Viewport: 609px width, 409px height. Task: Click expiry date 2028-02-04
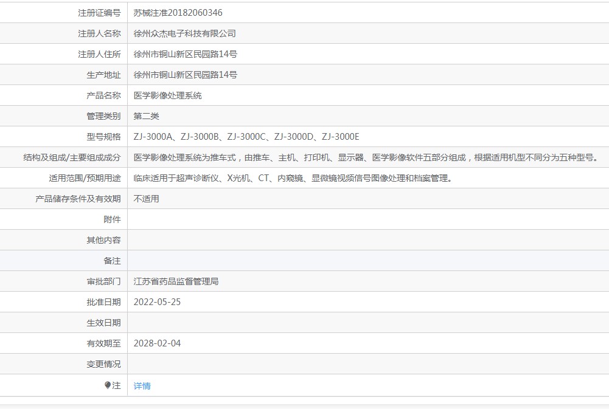tap(157, 343)
